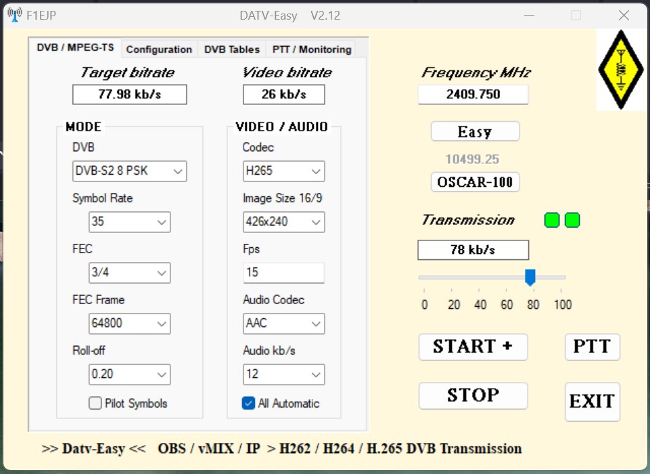Open the Codec H265 dropdown
Image resolution: width=650 pixels, height=474 pixels.
[x=283, y=171]
